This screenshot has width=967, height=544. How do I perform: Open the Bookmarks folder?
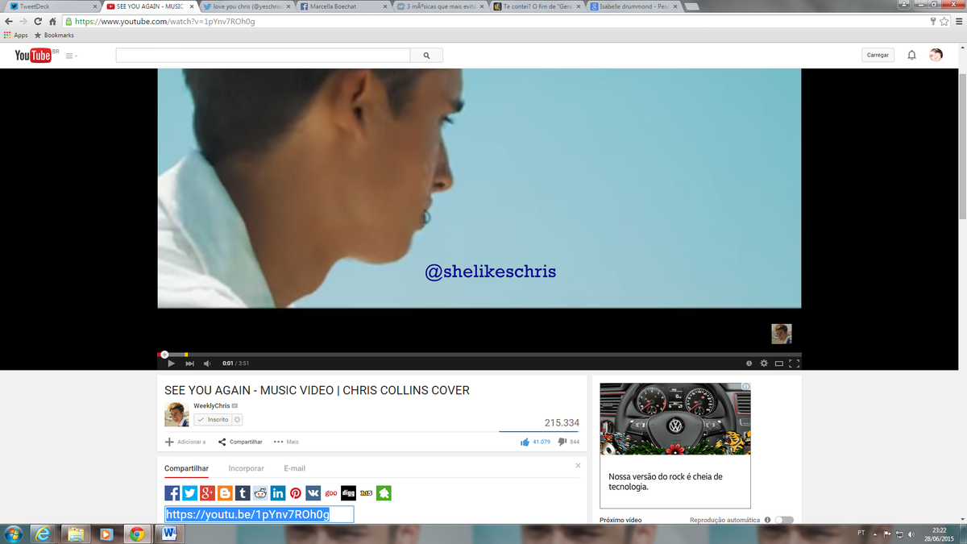tap(54, 35)
